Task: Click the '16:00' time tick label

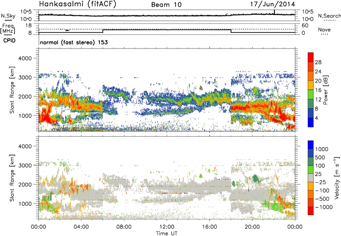Action: pyautogui.click(x=209, y=227)
